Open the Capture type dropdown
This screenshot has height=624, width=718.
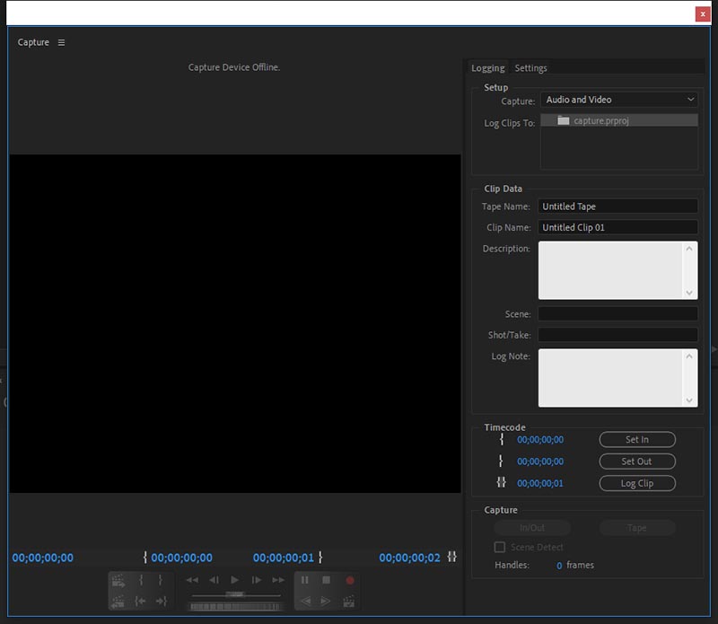[618, 100]
